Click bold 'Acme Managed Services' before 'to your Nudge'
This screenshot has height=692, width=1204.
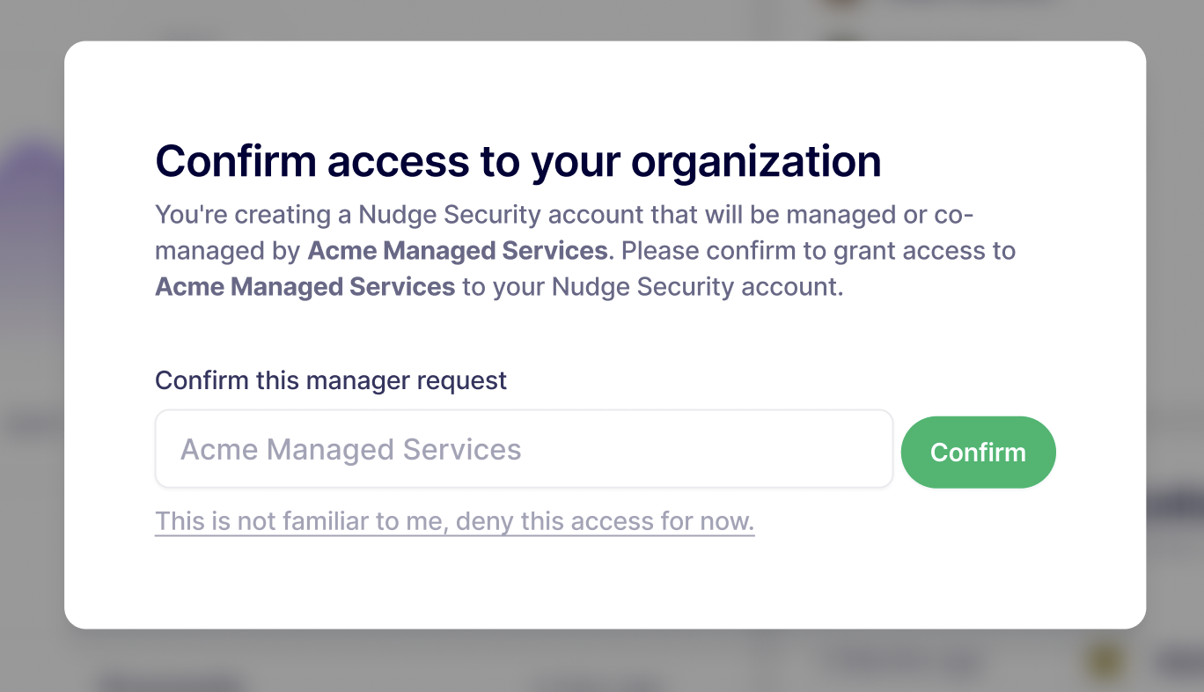point(305,287)
